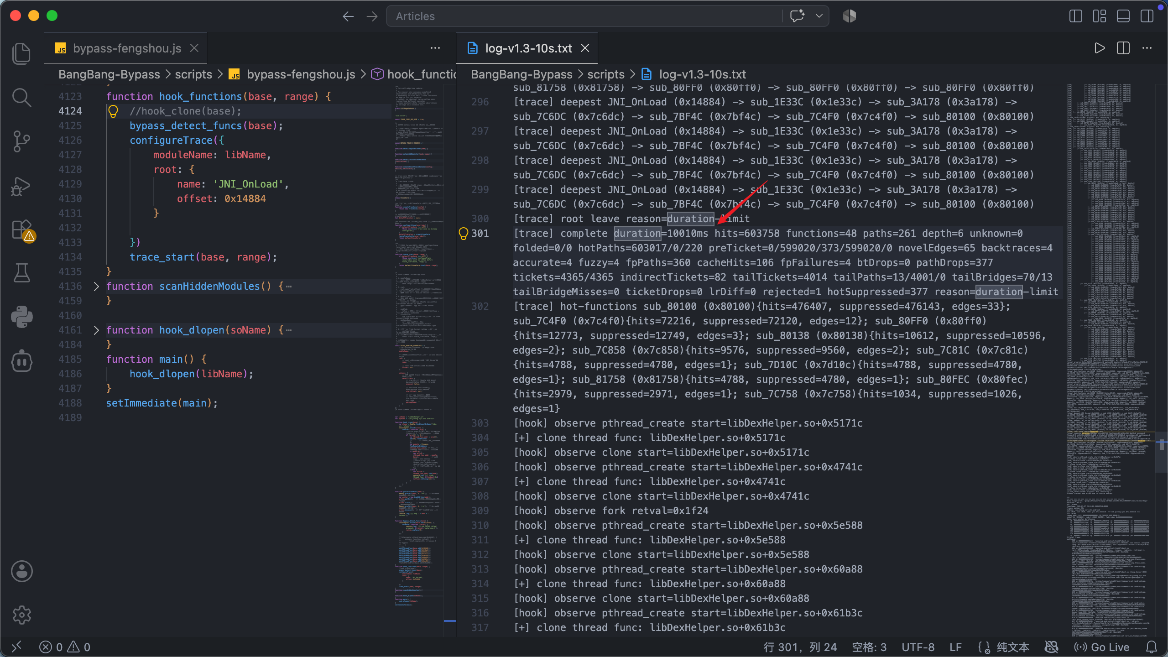Open the Accounts icon
The image size is (1168, 657).
[x=21, y=571]
